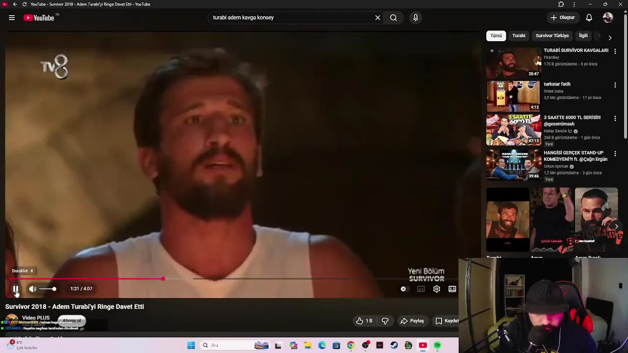The image size is (628, 353).
Task: Start voice search with microphone
Action: point(416,18)
